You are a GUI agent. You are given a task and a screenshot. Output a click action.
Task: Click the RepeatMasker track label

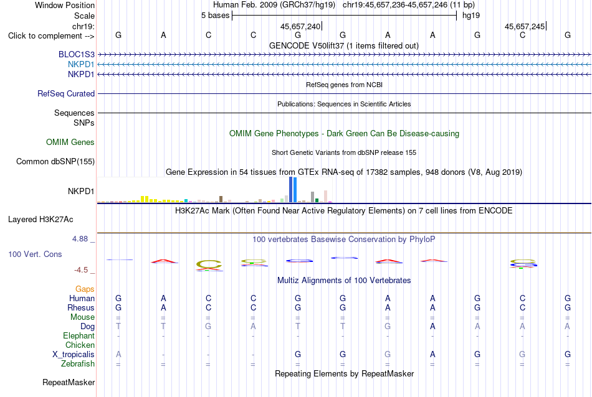pos(69,382)
